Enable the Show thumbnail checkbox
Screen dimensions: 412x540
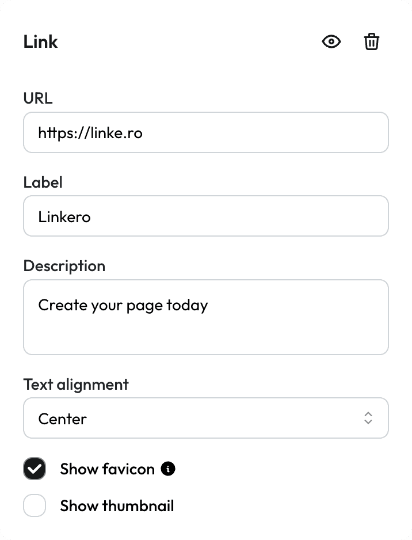pyautogui.click(x=35, y=506)
